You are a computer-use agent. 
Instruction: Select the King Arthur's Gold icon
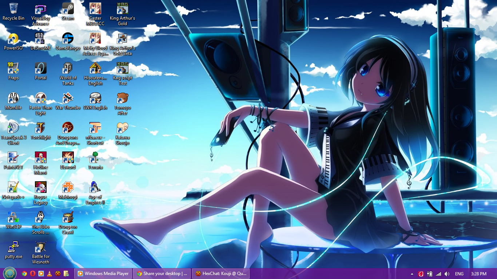click(x=123, y=14)
